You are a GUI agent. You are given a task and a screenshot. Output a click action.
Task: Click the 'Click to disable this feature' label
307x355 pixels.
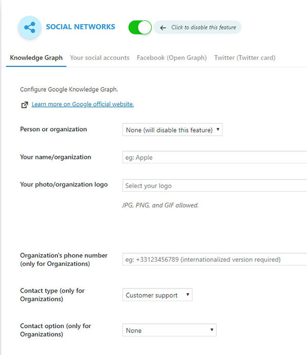point(204,28)
